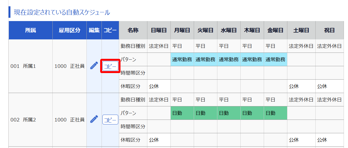Screen dimensions: 348x148
Task: Click 1000 正社員 in 所属2 row
Action: [69, 120]
